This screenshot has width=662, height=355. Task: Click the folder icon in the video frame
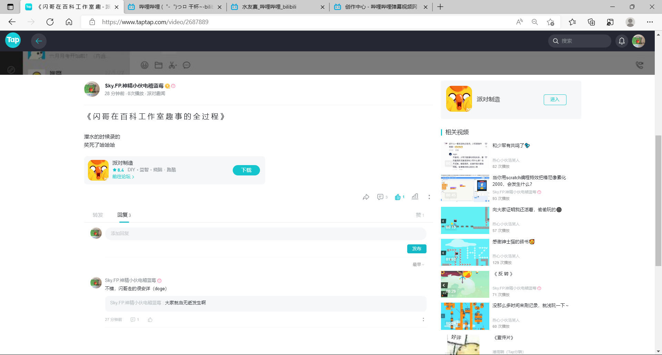[159, 65]
